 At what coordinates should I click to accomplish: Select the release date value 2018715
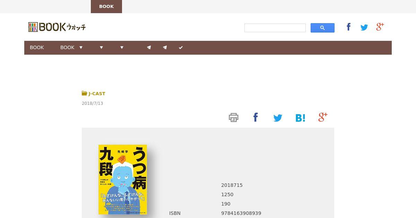click(232, 185)
